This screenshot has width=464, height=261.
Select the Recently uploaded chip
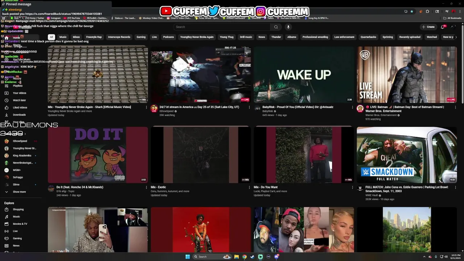point(410,37)
